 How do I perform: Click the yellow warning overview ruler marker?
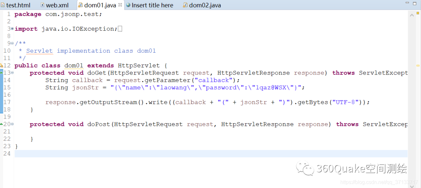click(x=418, y=66)
